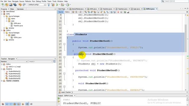
Task: Collapse code fold at line 21
Action: pyautogui.click(x=64, y=57)
